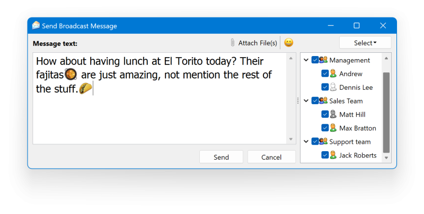Send the broadcast message
Viewport: 424px width, 214px height.
[x=221, y=157]
